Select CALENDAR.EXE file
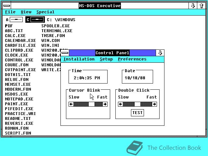Viewport: 208px width, 156px height. coord(20,41)
